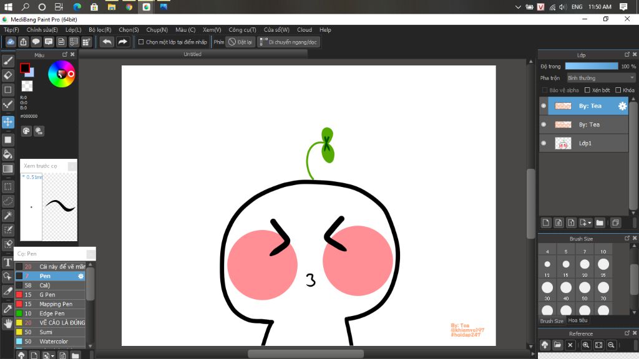Open the Bộ lọc(R) menu
Image resolution: width=639 pixels, height=359 pixels.
(100, 30)
